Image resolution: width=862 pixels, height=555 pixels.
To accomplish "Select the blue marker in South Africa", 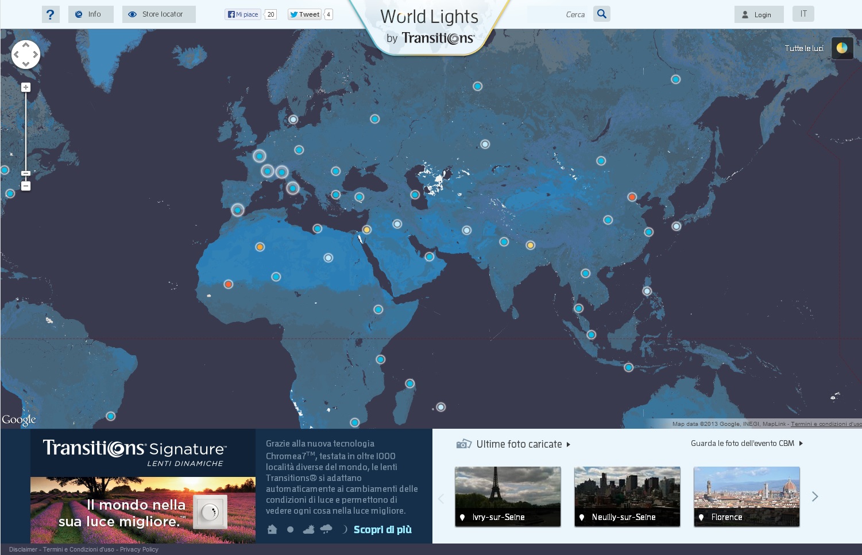I will 355,422.
